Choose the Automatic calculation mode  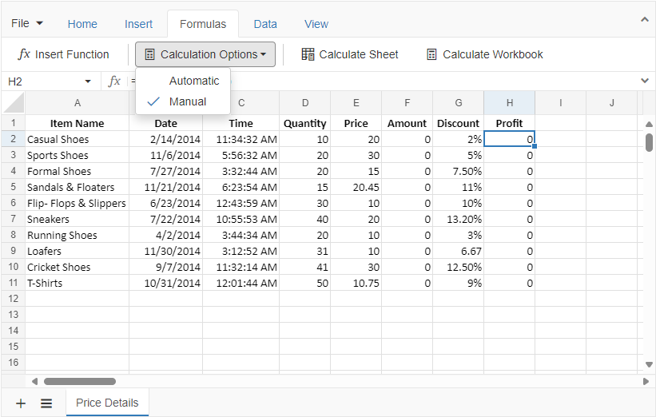[x=193, y=81]
